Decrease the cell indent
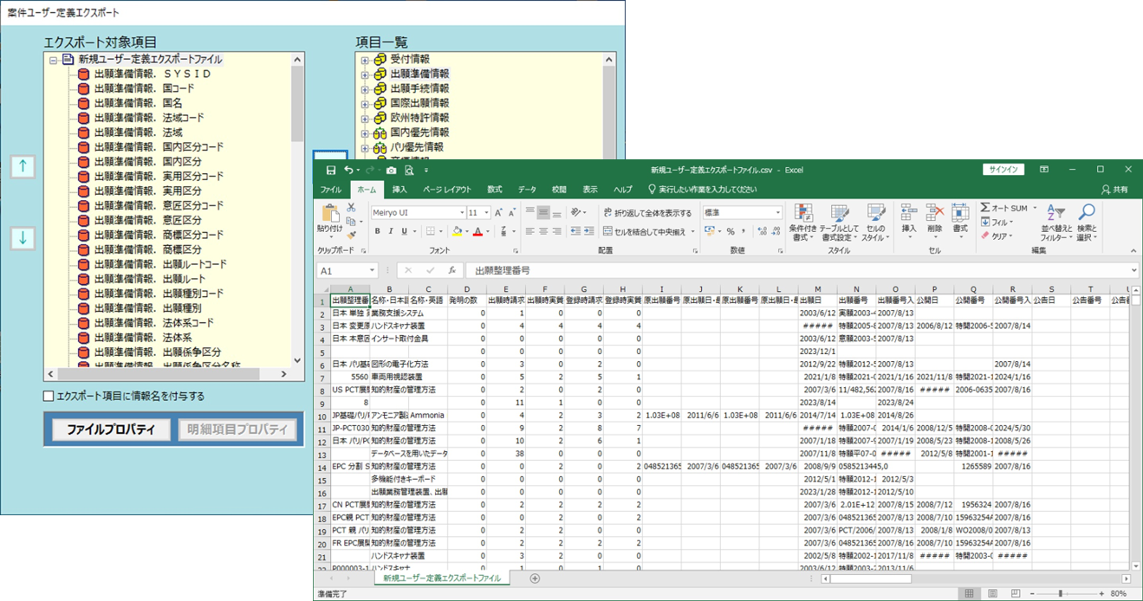The width and height of the screenshot is (1143, 601). tap(574, 231)
